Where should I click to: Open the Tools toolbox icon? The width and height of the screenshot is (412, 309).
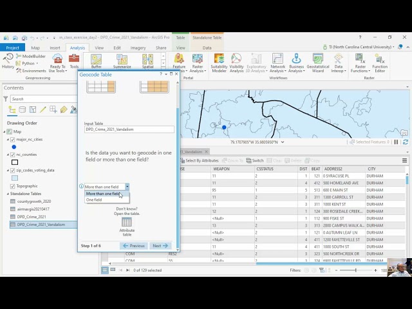point(74,61)
